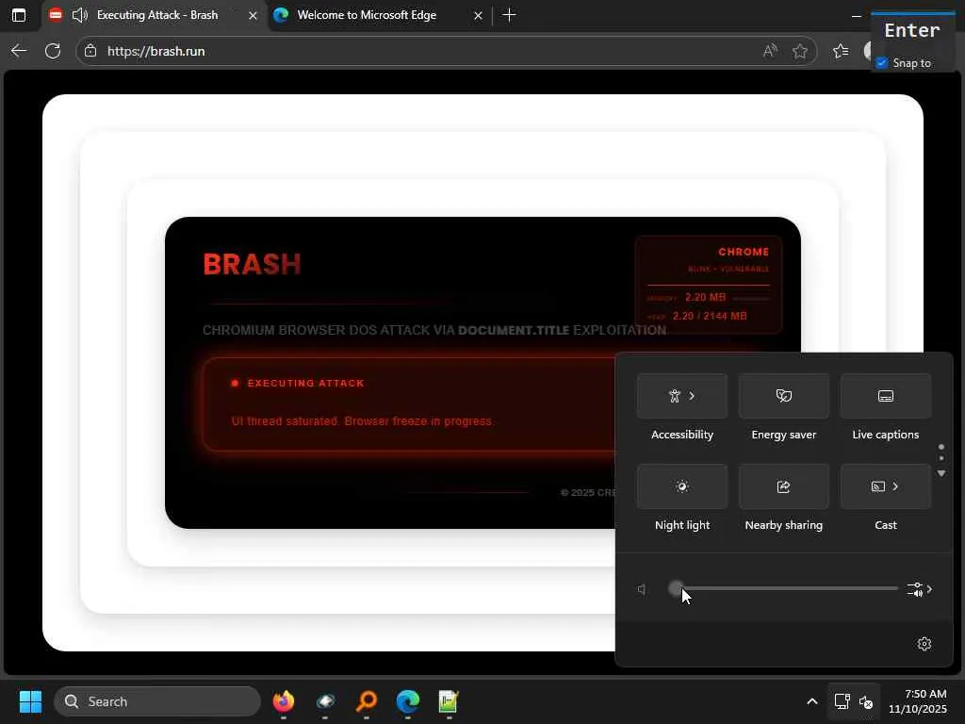Screen dimensions: 965x724
Task: Mute the Executing Attack tab audio
Action: coord(79,15)
